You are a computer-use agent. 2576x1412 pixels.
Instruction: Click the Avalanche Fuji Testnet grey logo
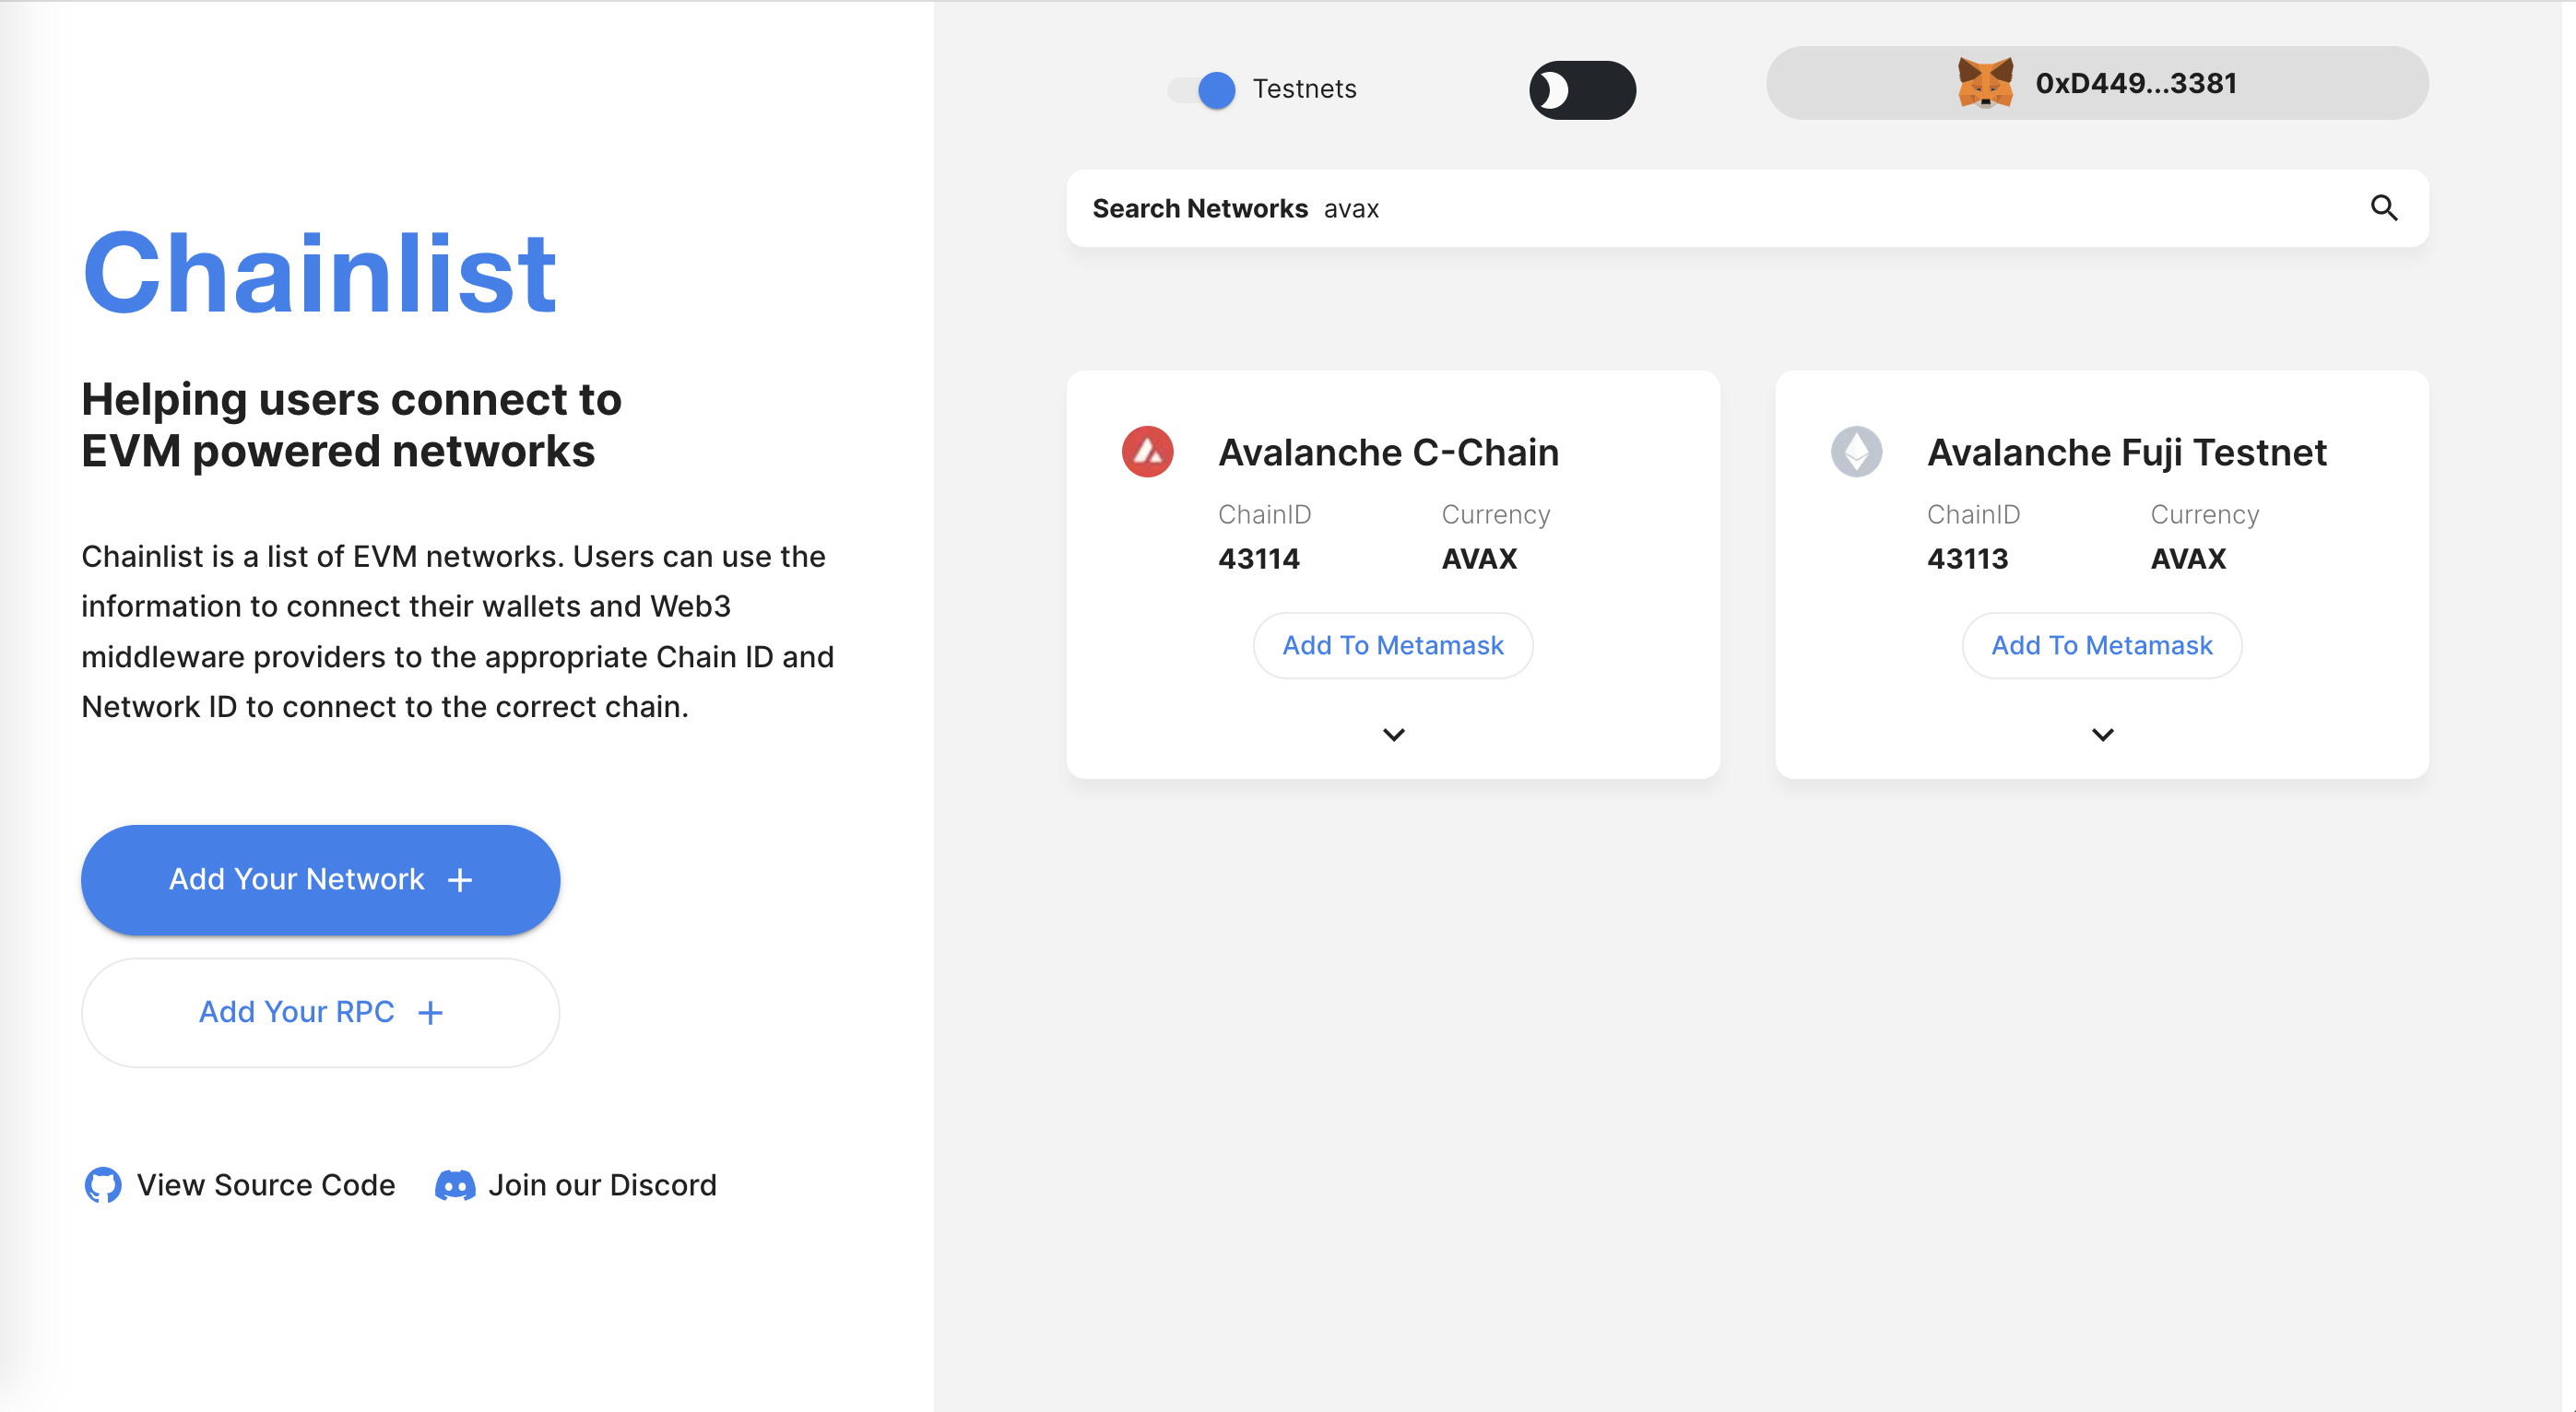click(1856, 452)
